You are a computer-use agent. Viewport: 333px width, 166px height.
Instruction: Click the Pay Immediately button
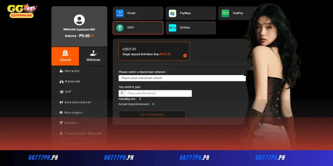coord(152,115)
